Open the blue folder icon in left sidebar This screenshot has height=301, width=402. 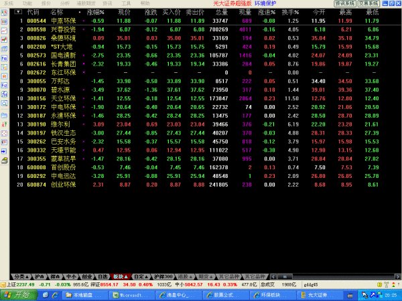[4, 115]
